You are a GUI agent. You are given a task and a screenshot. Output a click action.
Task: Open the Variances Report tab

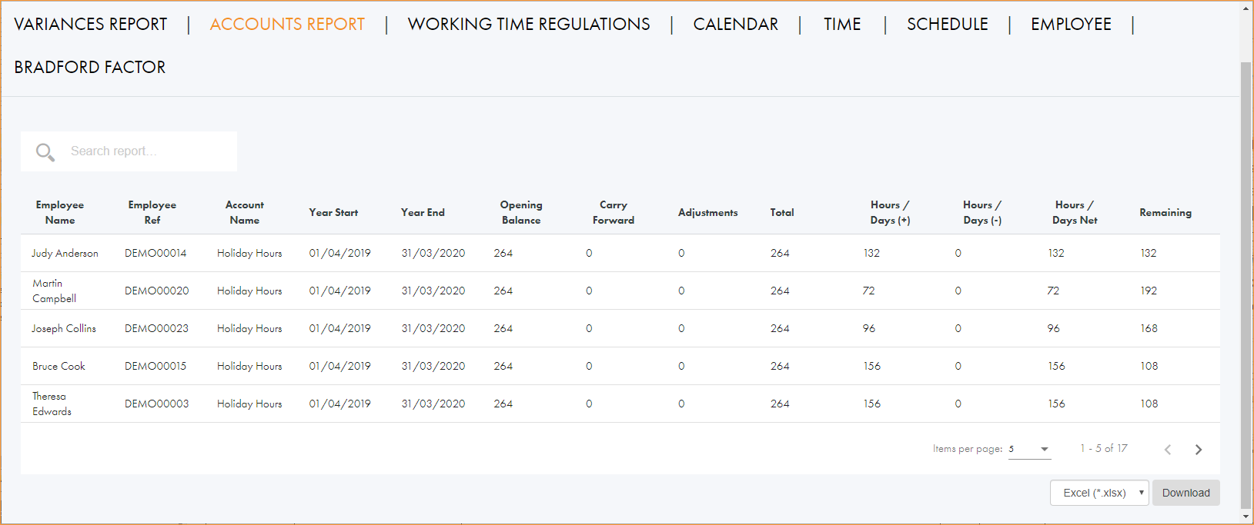[91, 25]
